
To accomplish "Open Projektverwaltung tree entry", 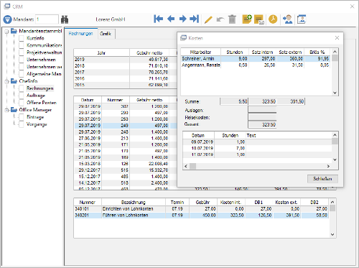I will (44, 52).
